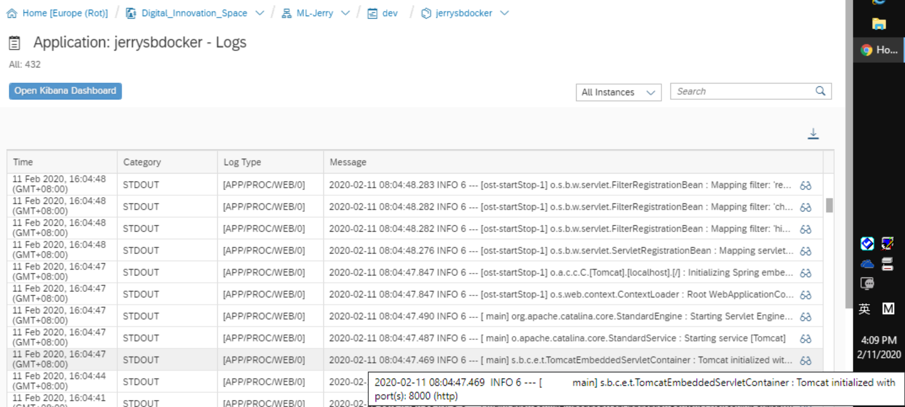The height and width of the screenshot is (407, 905).
Task: Download the logs with the download icon
Action: click(813, 134)
